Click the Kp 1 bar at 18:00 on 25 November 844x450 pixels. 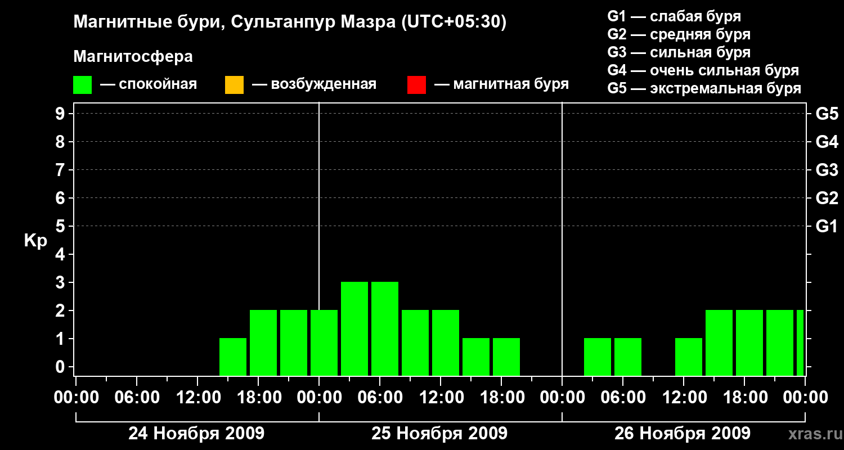[506, 357]
